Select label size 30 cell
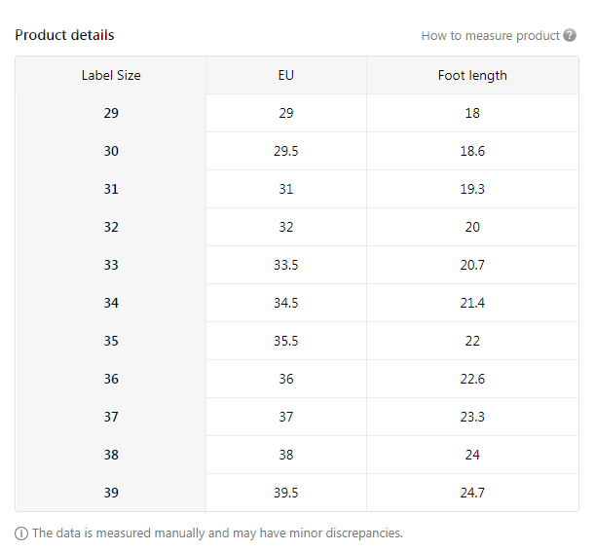 point(111,151)
